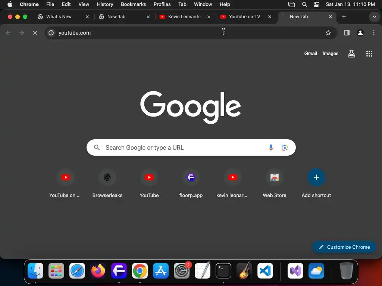Screen dimensions: 382x286
Task: Open the Apple menu
Action: pos(10,4)
